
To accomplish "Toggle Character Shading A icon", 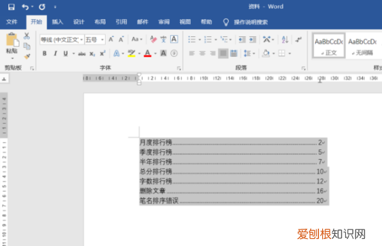I will (163, 53).
